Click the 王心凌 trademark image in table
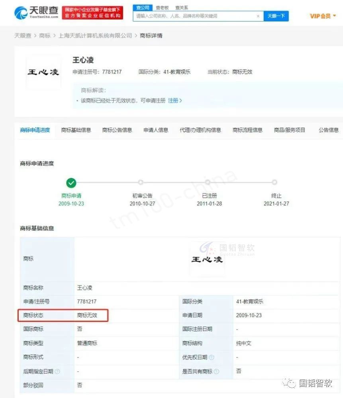This screenshot has width=343, height=398. tap(207, 259)
